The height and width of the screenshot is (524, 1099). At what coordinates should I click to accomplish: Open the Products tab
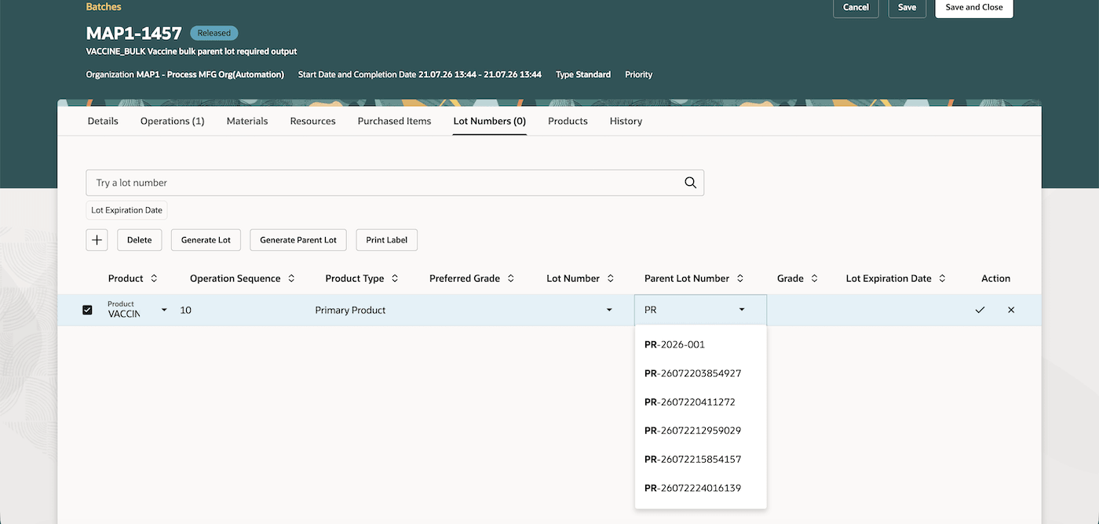(x=568, y=121)
